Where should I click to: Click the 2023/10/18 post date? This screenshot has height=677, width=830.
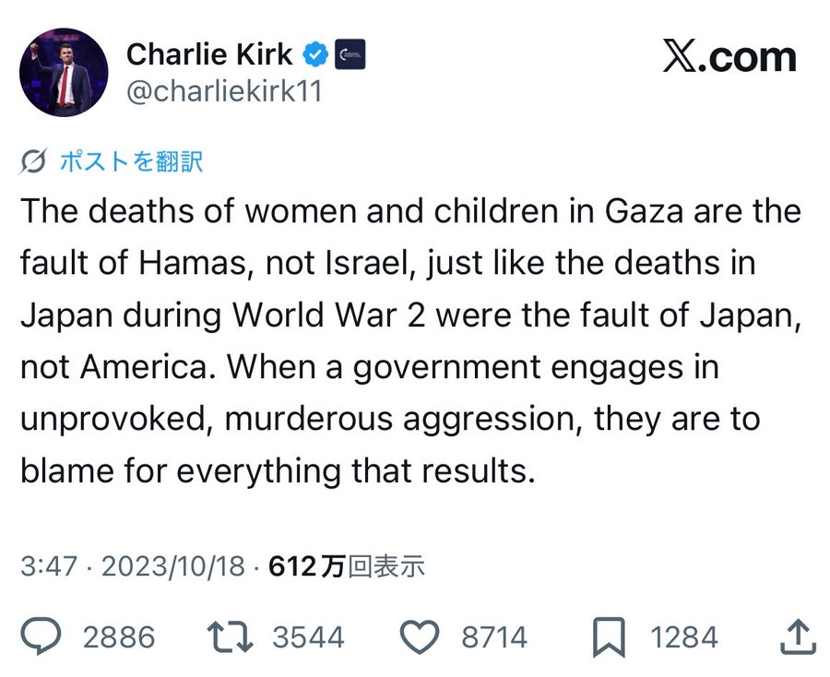[x=172, y=566]
